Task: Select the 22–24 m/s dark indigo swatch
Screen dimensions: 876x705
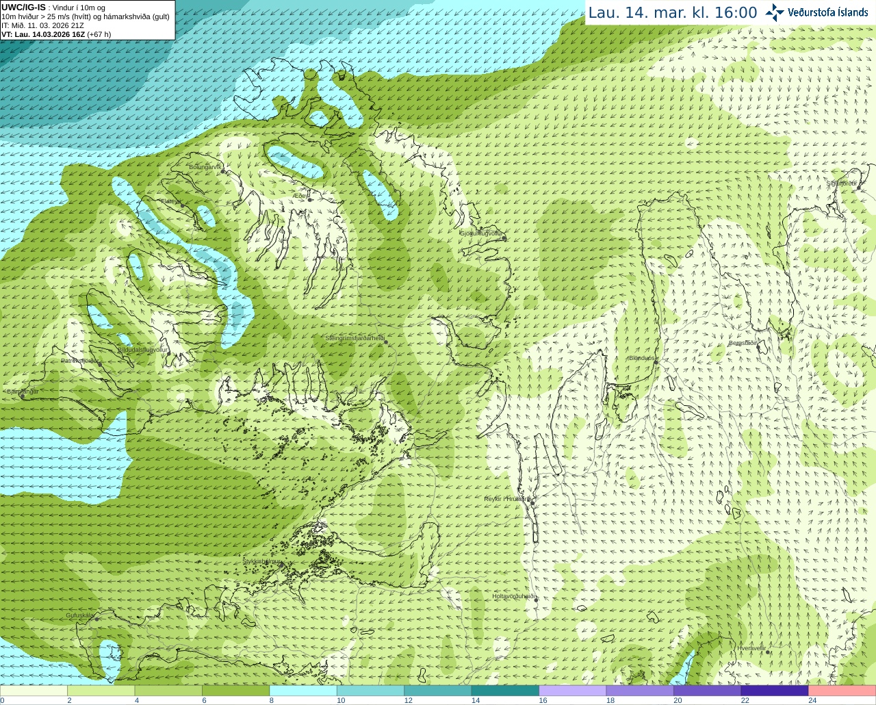Action: pos(775,691)
